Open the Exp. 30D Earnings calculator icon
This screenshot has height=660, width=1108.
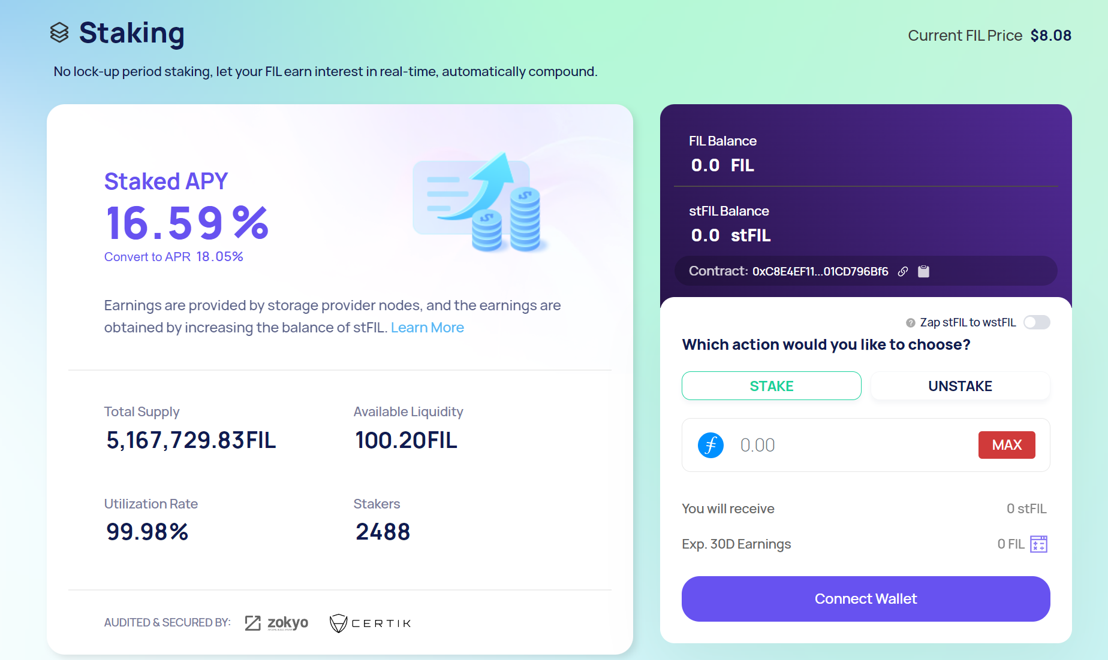point(1038,544)
